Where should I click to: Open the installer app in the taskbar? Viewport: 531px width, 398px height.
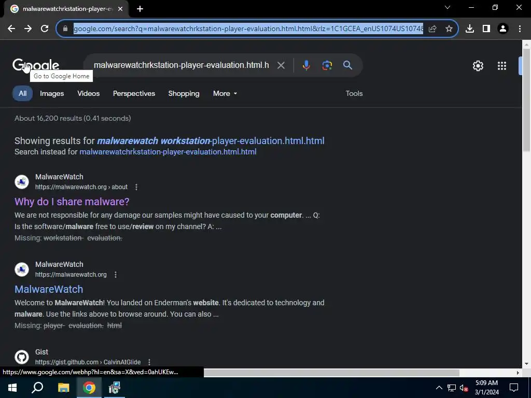pyautogui.click(x=115, y=388)
